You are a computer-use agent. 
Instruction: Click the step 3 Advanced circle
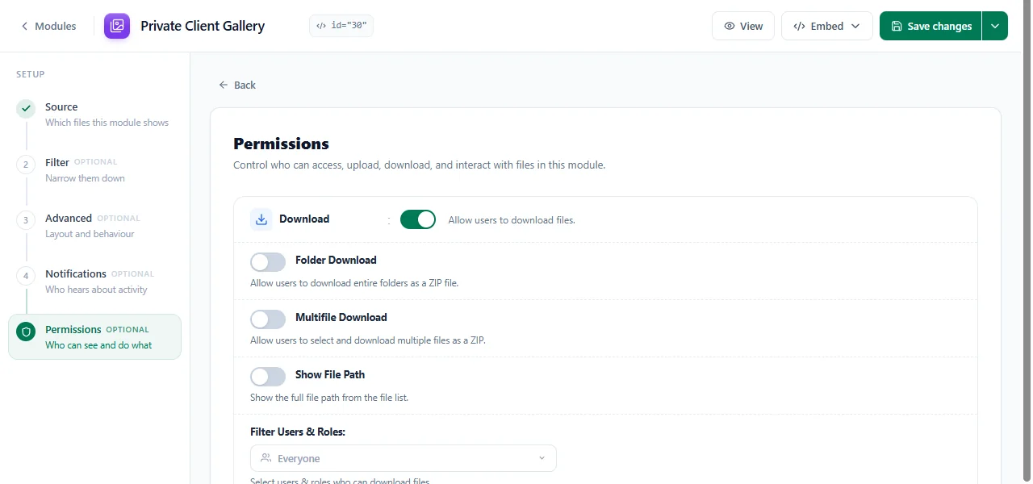[x=26, y=219]
